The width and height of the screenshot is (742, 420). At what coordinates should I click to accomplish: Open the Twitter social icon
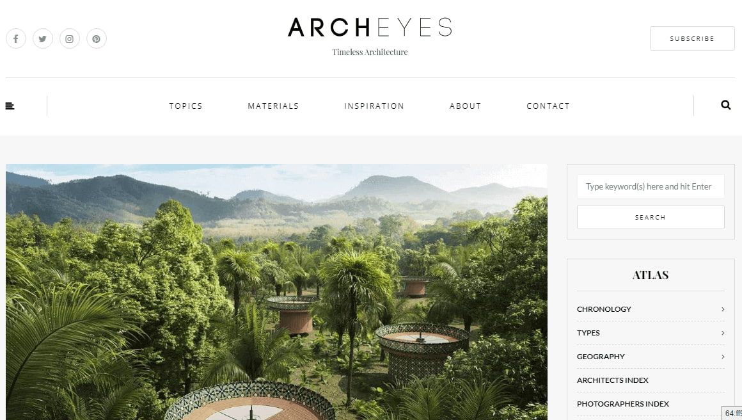point(43,39)
